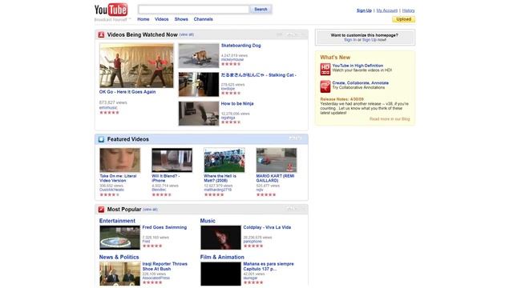Click the red HD icon in What's New
Screen dimensions: 513x288
(x=325, y=70)
